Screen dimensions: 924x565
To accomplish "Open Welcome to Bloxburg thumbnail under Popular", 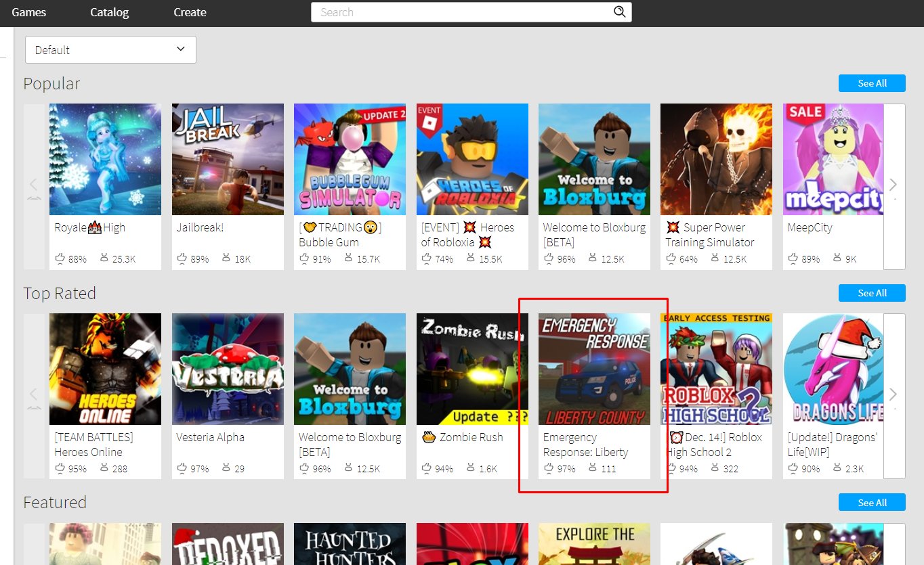I will (595, 159).
